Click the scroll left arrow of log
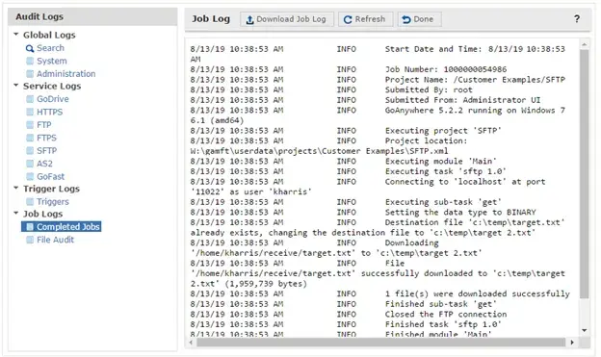The height and width of the screenshot is (357, 601). [191, 342]
